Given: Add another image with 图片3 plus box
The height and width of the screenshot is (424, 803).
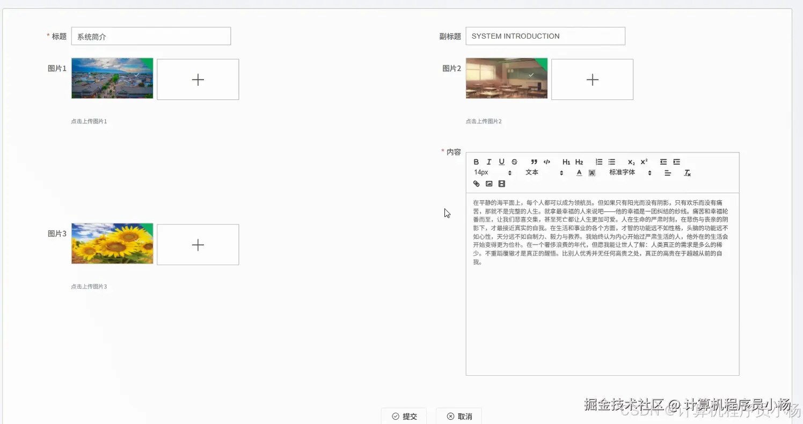Looking at the screenshot, I should pos(198,245).
